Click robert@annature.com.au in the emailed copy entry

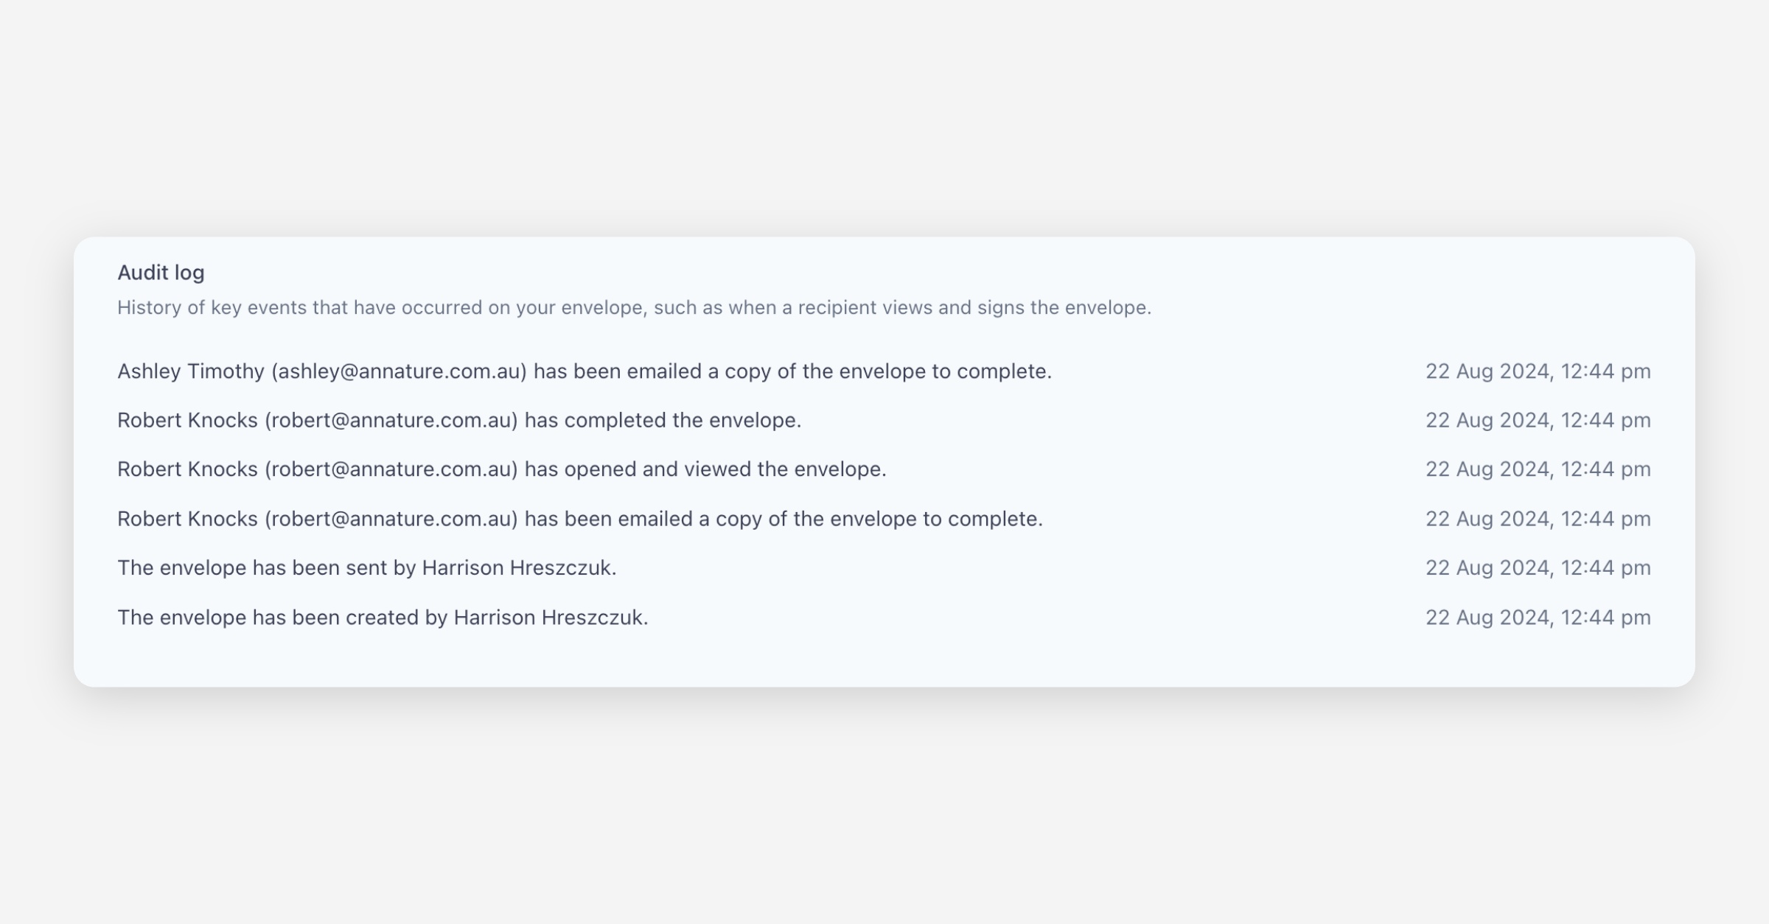tap(391, 519)
